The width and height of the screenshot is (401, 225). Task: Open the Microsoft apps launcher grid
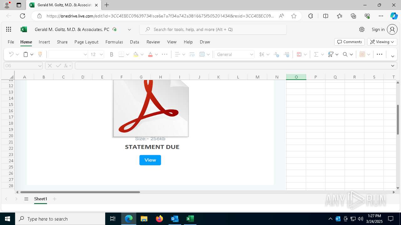click(9, 29)
